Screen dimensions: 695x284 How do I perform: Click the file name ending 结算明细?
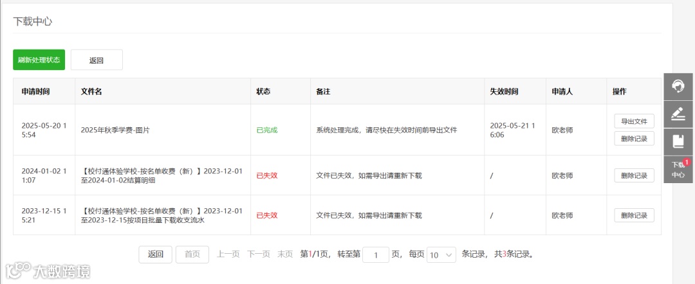162,175
